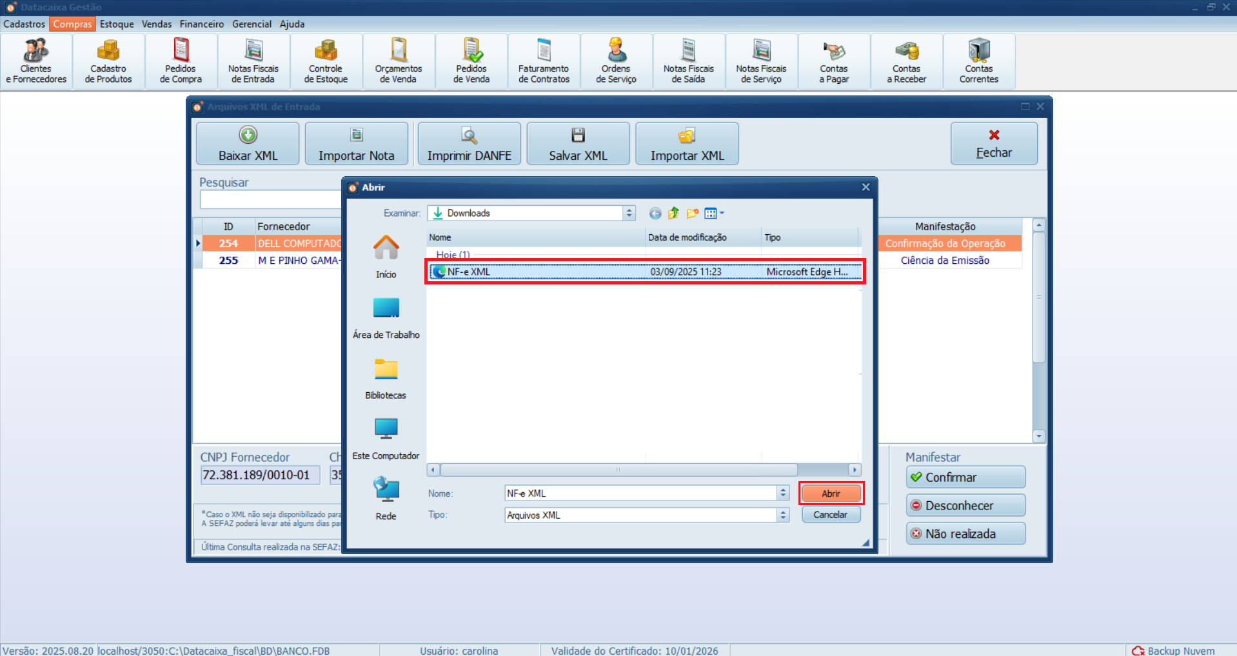1237x656 pixels.
Task: Open the Ajuda menu
Action: click(x=292, y=24)
